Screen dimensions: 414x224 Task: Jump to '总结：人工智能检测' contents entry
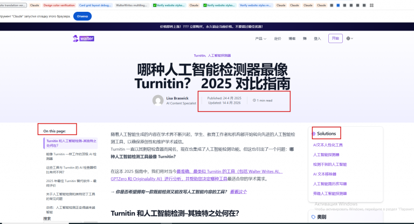pyautogui.click(x=71, y=210)
